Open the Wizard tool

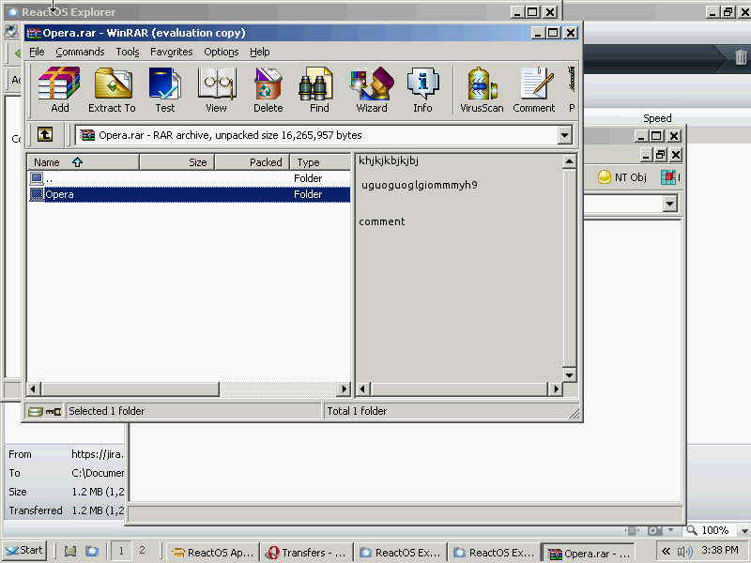(372, 89)
